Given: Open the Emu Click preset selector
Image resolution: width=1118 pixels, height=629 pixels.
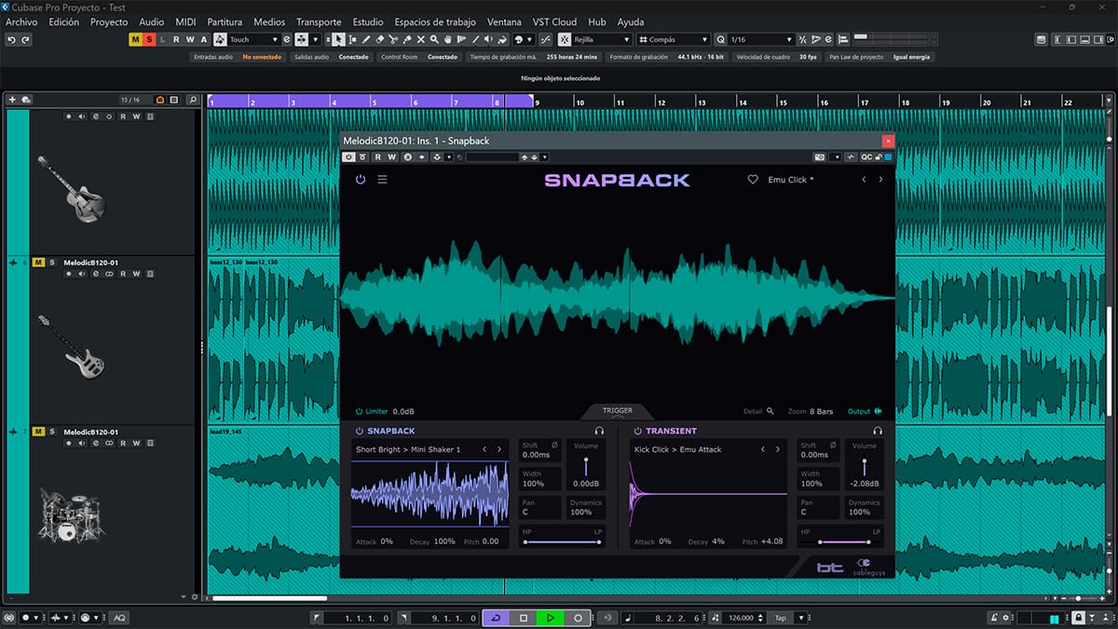Looking at the screenshot, I should (x=790, y=179).
